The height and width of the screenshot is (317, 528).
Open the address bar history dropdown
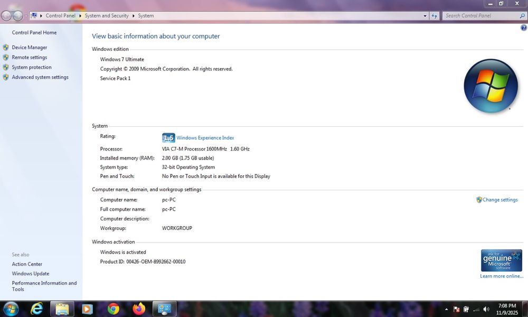(x=425, y=16)
